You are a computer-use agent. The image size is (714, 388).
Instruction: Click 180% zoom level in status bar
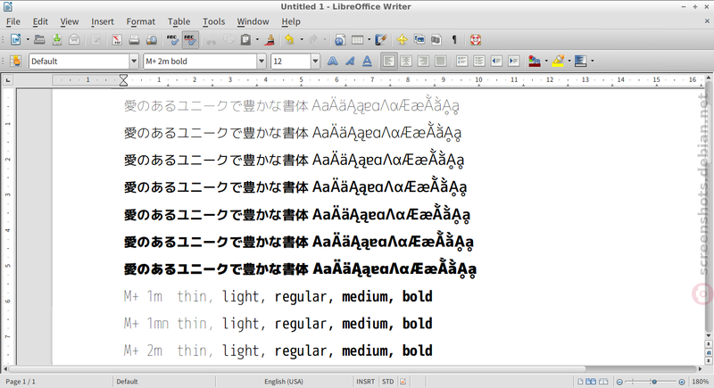click(x=700, y=382)
